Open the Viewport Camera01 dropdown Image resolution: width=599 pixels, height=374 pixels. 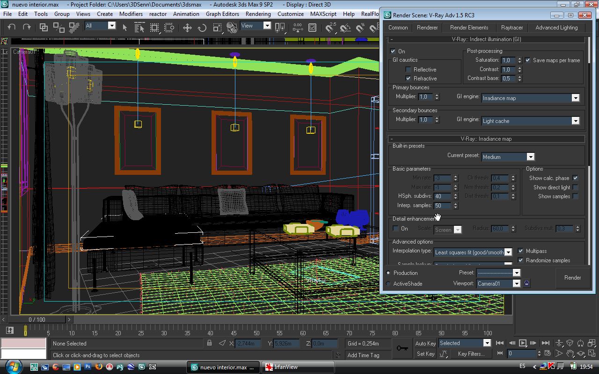coord(516,284)
